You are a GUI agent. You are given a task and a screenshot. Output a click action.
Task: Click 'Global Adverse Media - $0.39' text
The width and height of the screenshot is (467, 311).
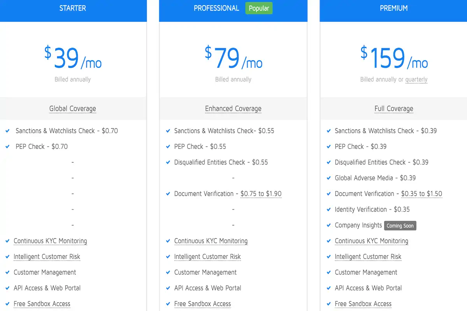pos(375,178)
